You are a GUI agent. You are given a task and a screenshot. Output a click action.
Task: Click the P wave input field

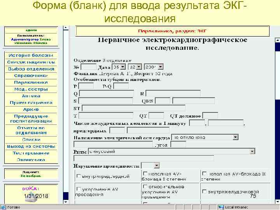click(86, 86)
